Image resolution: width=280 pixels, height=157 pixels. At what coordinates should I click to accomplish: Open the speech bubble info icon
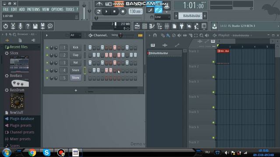point(50,26)
